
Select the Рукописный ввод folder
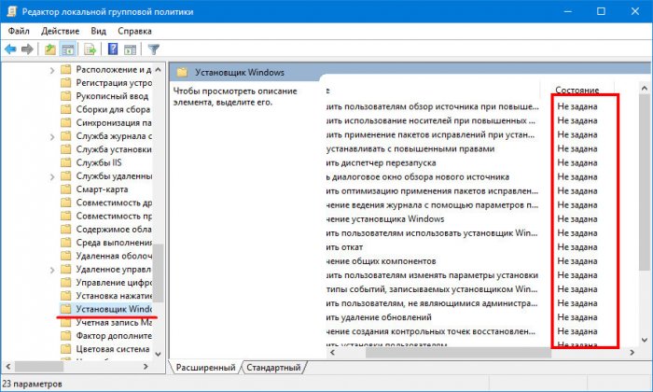104,96
